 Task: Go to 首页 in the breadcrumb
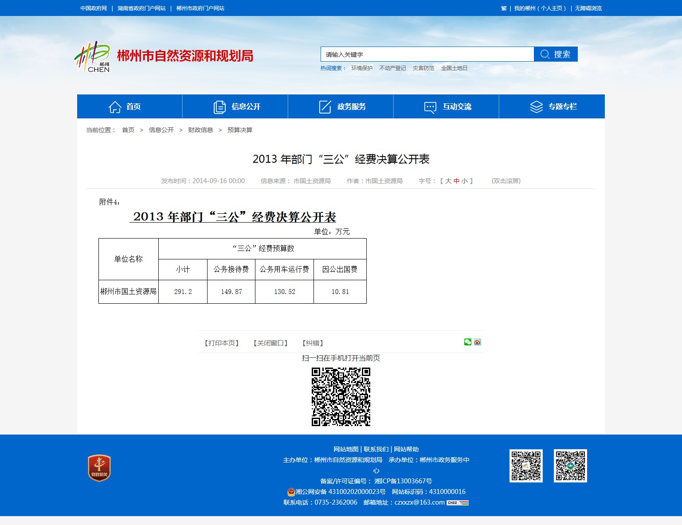pyautogui.click(x=128, y=130)
